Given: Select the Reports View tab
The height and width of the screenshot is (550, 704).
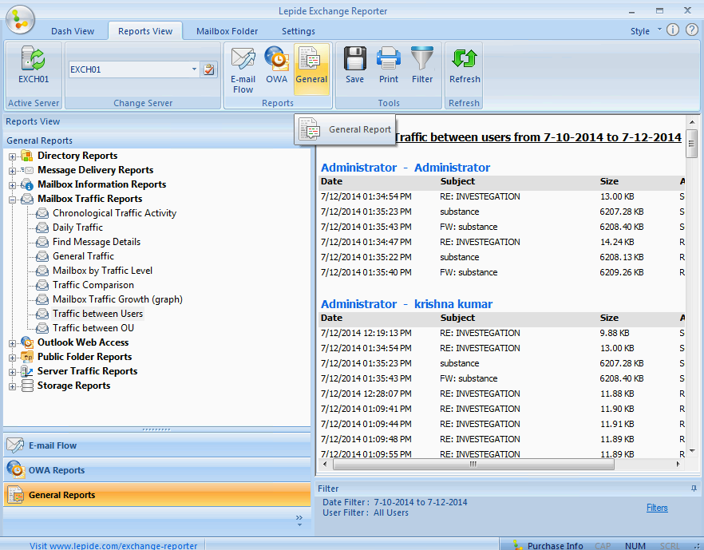Looking at the screenshot, I should pyautogui.click(x=145, y=31).
